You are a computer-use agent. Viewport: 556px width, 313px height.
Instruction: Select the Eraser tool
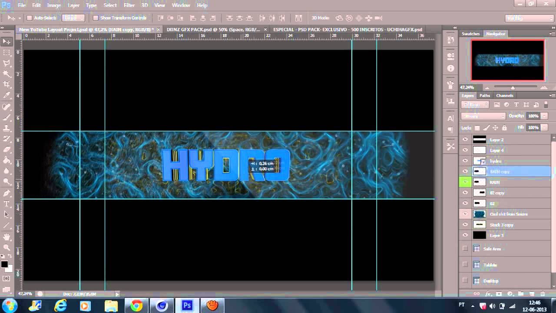(x=7, y=150)
